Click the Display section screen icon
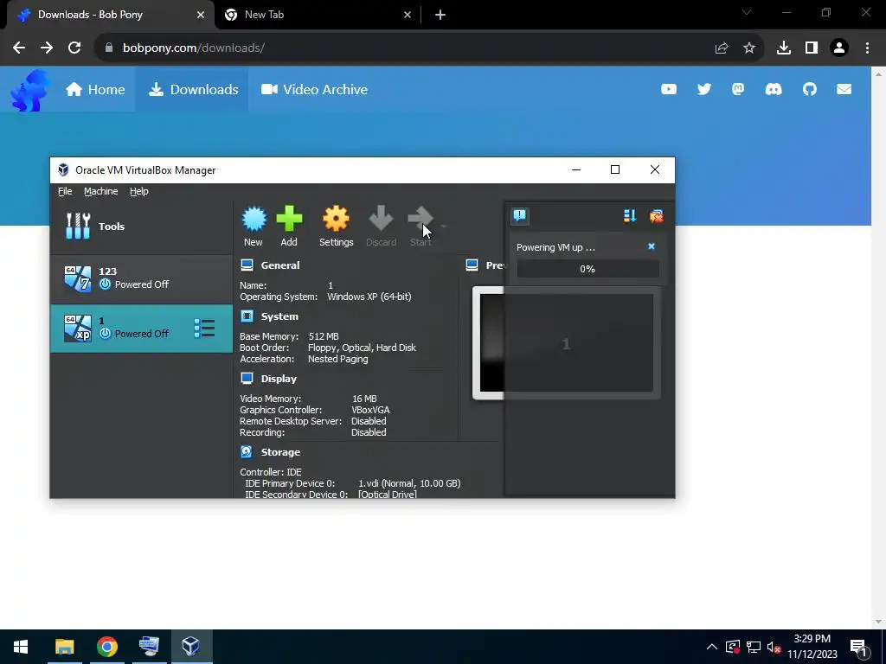886x664 pixels. 247,379
